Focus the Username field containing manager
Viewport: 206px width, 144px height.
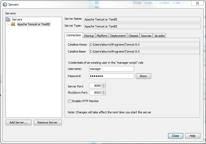111,69
